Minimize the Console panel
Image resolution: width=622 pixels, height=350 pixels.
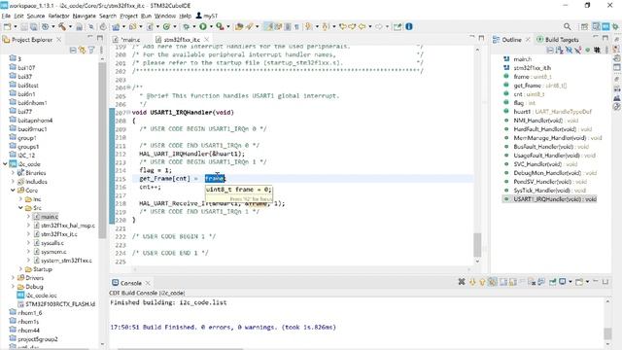tap(596, 281)
